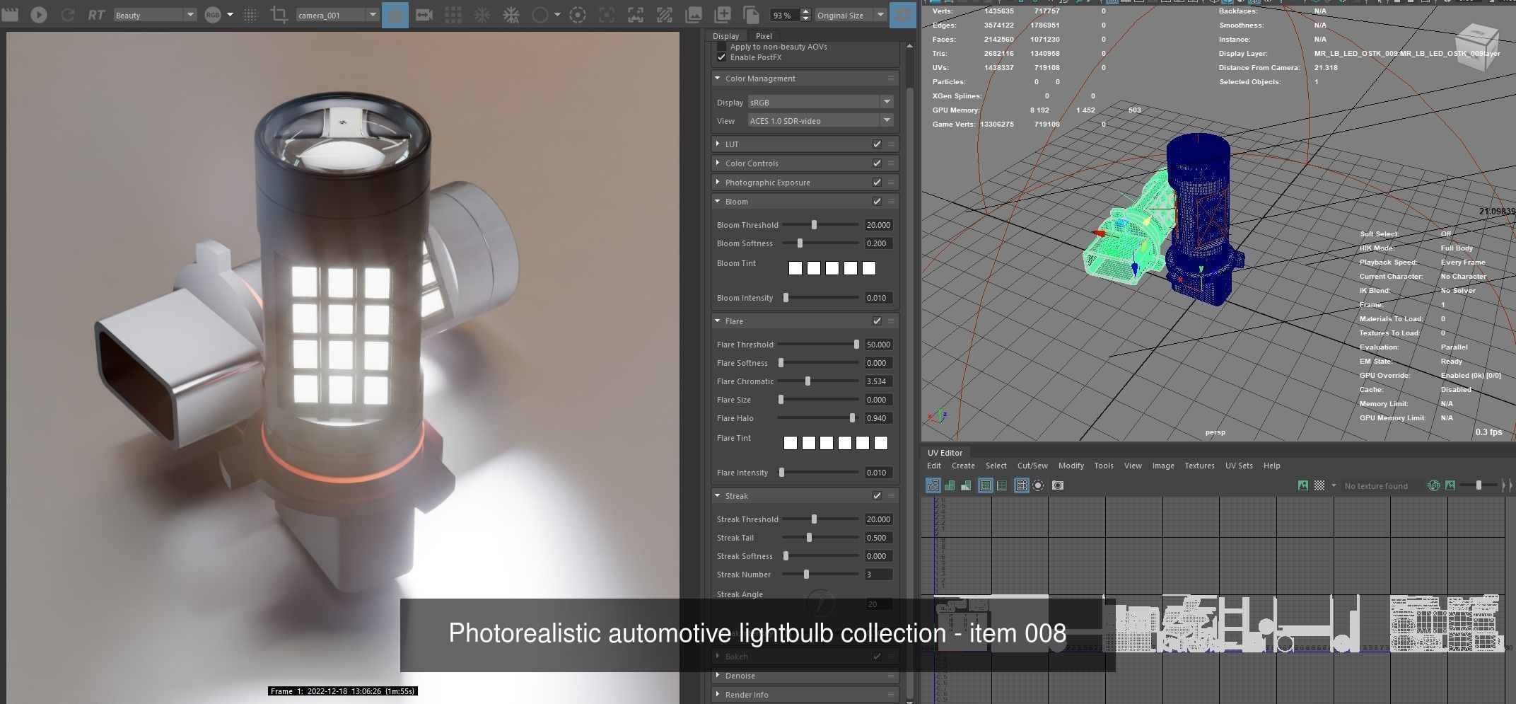
Task: Click the Flare Halo slider handle
Action: pos(852,418)
